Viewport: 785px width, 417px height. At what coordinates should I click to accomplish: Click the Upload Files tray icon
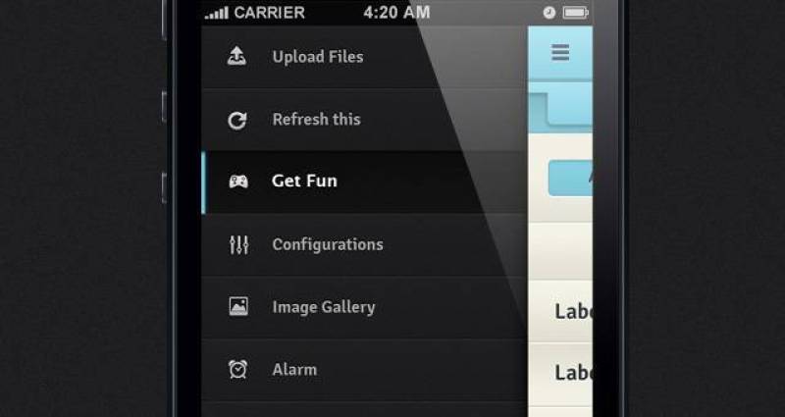click(237, 57)
